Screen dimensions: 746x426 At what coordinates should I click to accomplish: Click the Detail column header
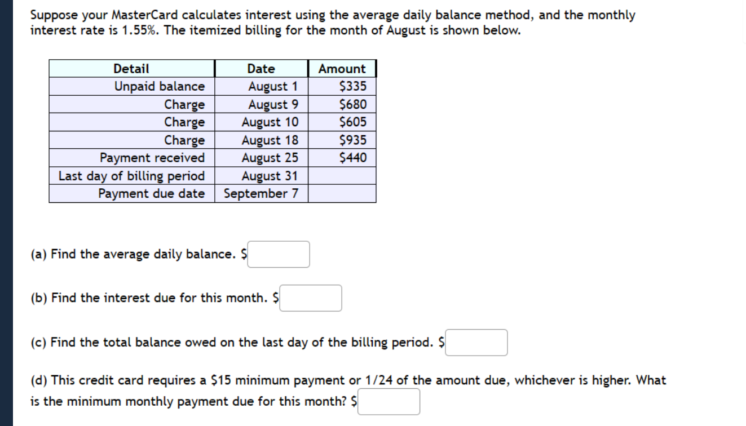131,69
